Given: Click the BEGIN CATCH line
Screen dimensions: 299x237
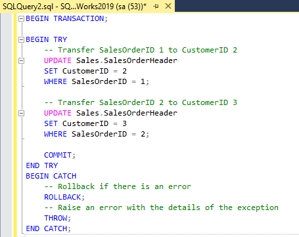Looking at the screenshot, I should point(51,176).
